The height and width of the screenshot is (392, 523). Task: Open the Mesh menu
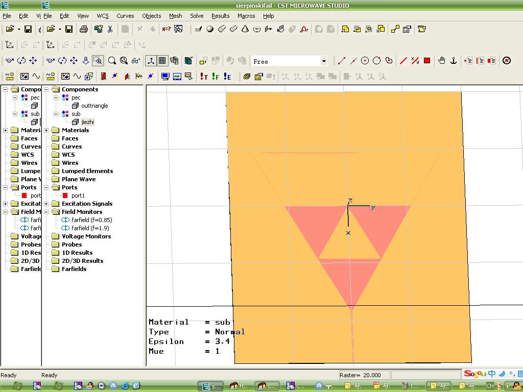tap(176, 16)
